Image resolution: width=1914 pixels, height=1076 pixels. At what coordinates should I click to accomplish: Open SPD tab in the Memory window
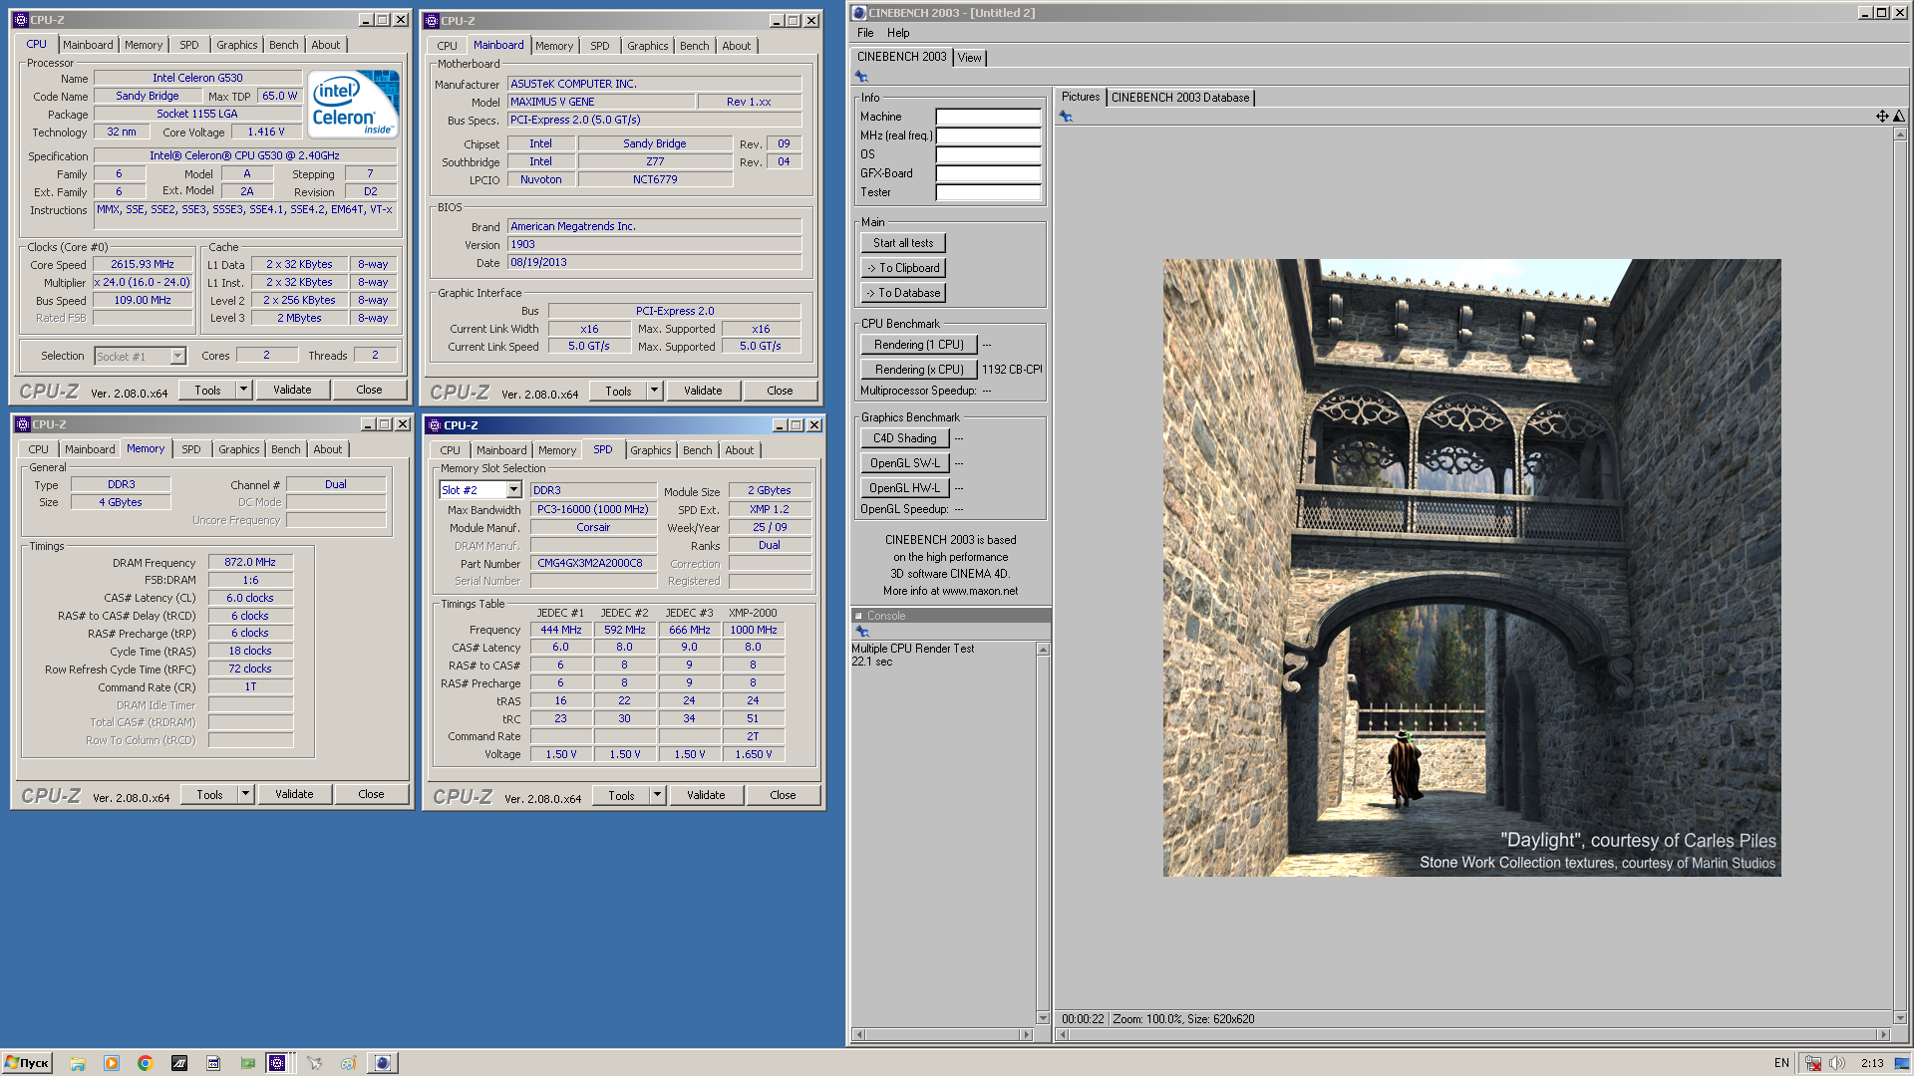pyautogui.click(x=190, y=449)
